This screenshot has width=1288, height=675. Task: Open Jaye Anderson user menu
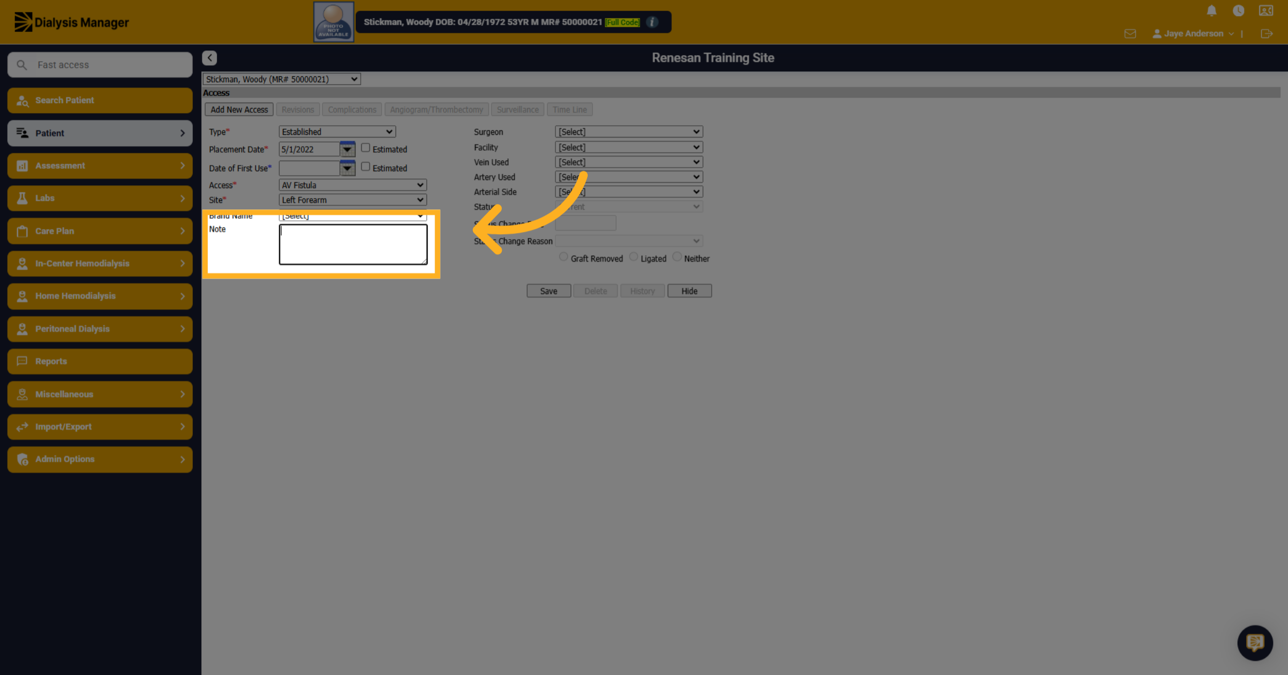click(x=1193, y=34)
